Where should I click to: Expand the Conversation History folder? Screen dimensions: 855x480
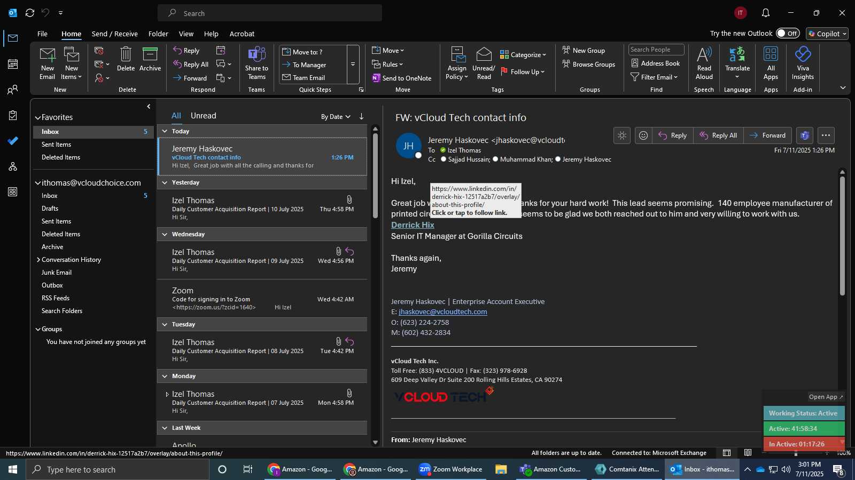[x=38, y=260]
